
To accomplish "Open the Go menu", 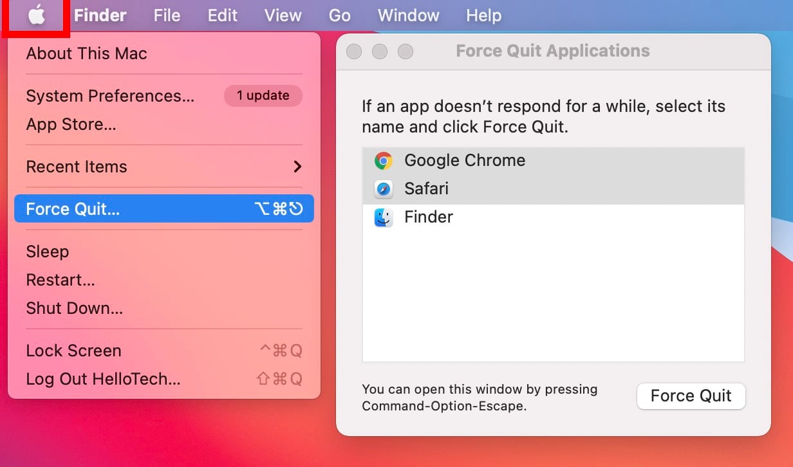I will pos(339,15).
